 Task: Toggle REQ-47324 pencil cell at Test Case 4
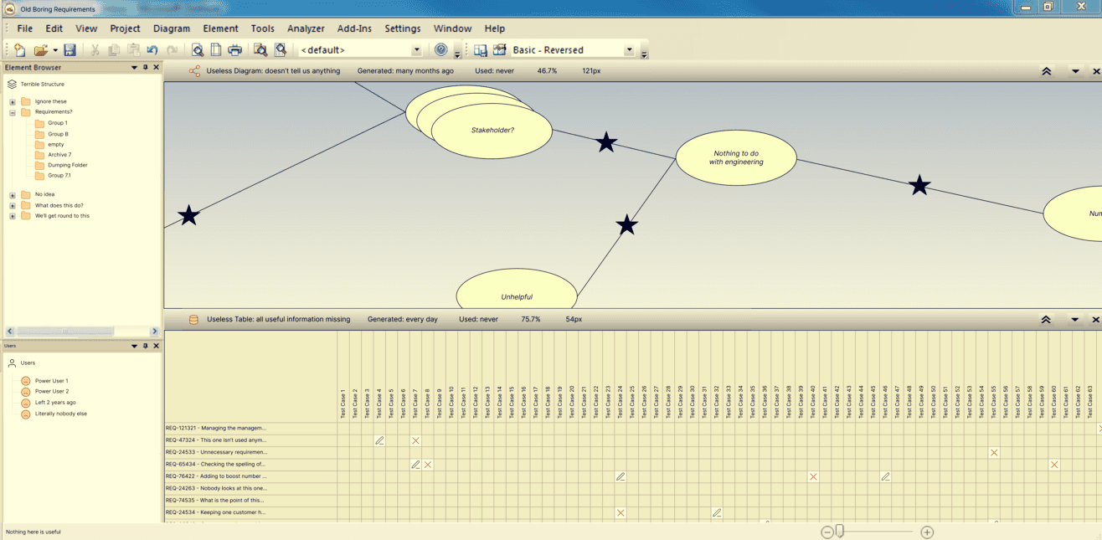[379, 440]
